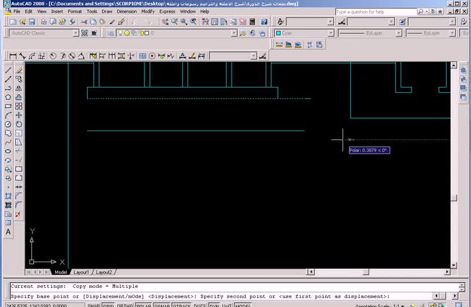Click the Polygon draw tool
The image size is (471, 307).
pyautogui.click(x=8, y=97)
